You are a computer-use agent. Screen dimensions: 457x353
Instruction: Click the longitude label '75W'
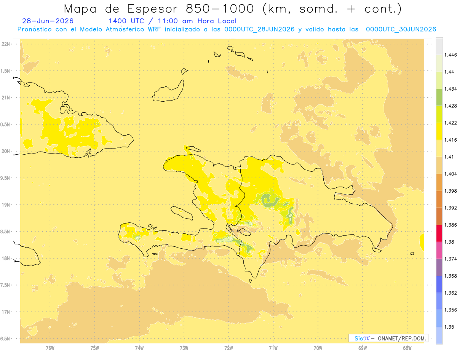[95, 348]
